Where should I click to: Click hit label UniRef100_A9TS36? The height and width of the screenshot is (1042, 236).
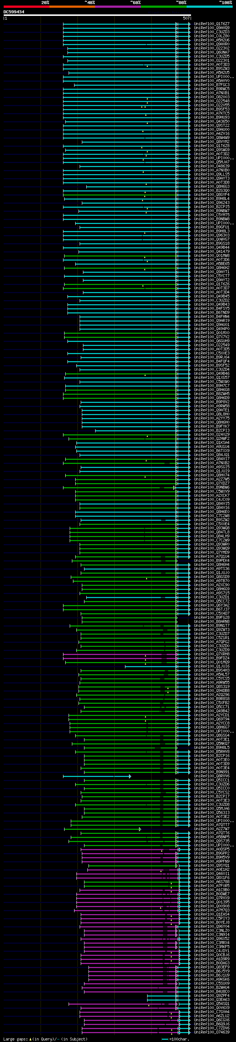(211, 569)
